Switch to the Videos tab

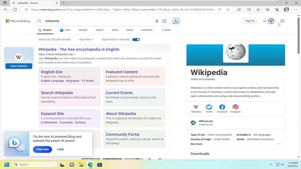pyautogui.click(x=99, y=30)
